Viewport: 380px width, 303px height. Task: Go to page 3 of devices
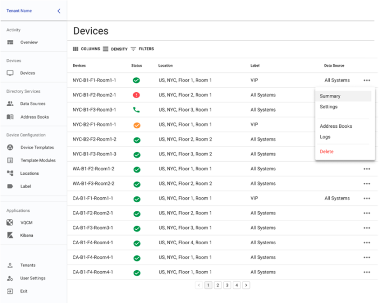(x=227, y=285)
